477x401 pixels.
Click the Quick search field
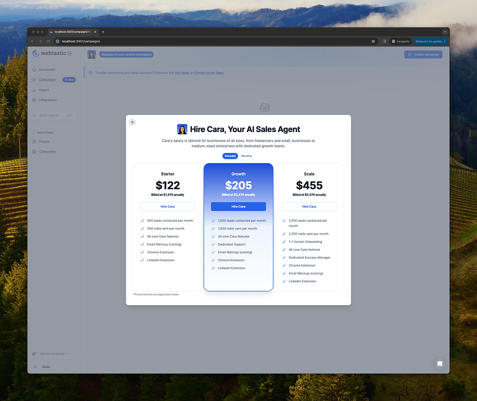click(54, 115)
